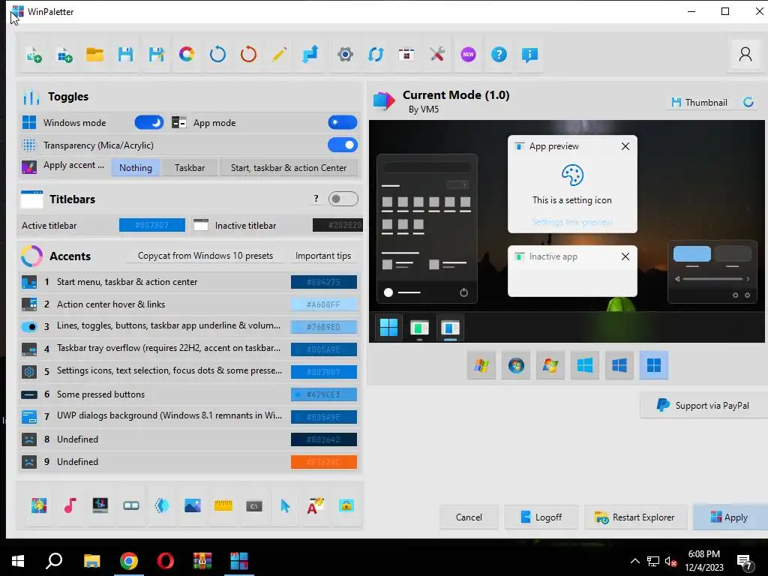The width and height of the screenshot is (768, 576).
Task: Open Important tips
Action: (x=323, y=256)
